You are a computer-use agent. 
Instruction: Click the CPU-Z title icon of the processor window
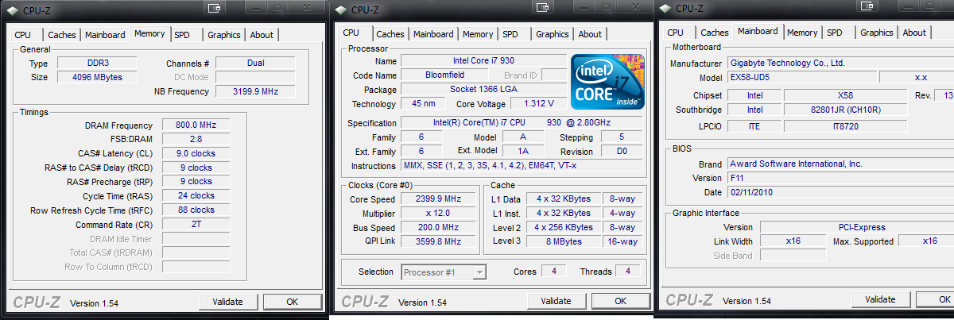click(x=341, y=10)
